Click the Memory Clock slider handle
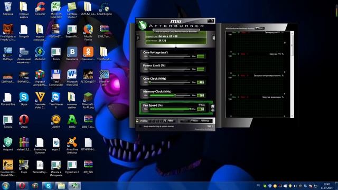 click(x=175, y=95)
